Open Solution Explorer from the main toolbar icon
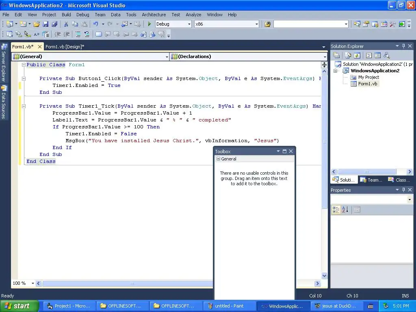The image size is (416, 312). (357, 24)
